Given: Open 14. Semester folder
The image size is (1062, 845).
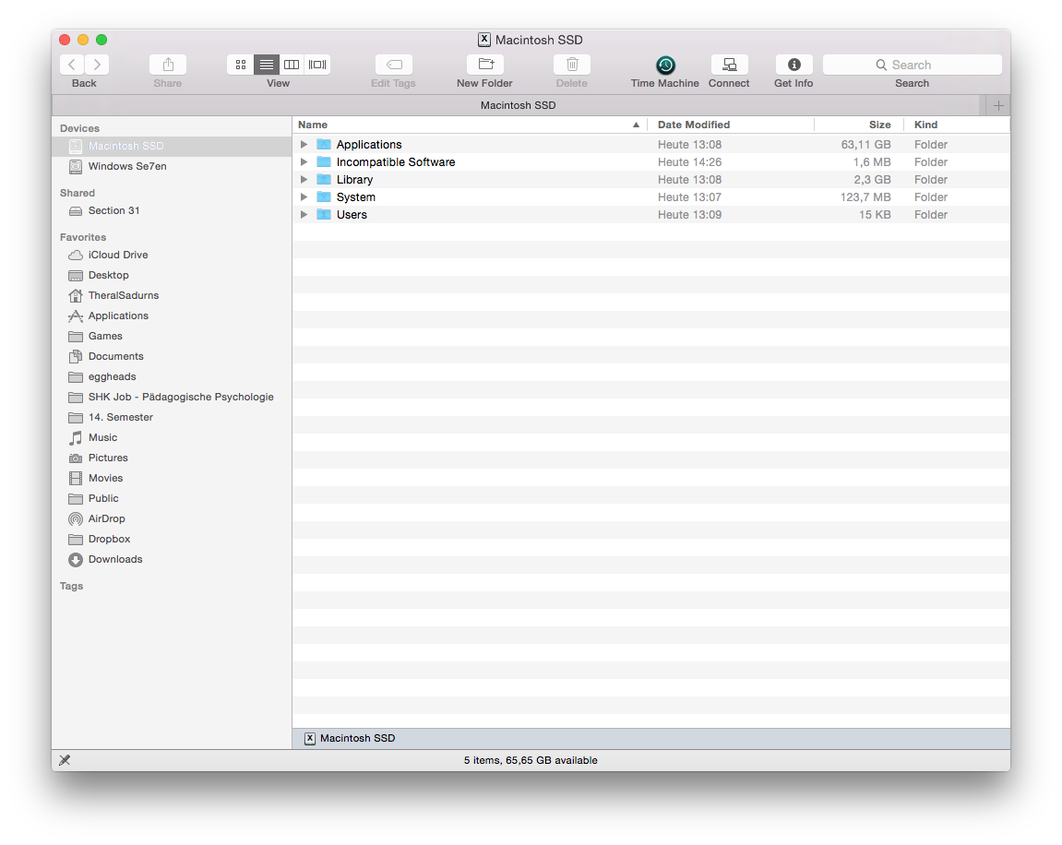Looking at the screenshot, I should pyautogui.click(x=172, y=418).
